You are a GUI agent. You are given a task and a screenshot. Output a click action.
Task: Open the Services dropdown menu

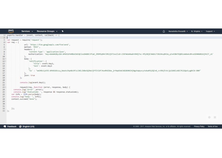point(27,31)
